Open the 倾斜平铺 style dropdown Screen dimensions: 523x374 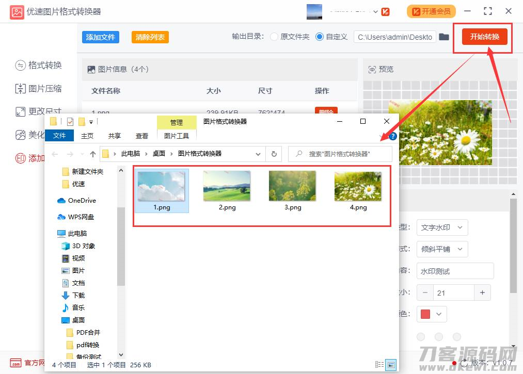tap(442, 249)
